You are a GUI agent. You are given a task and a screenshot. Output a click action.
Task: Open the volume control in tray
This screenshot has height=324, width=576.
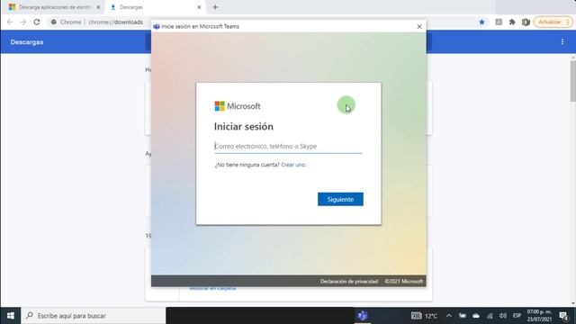503,316
